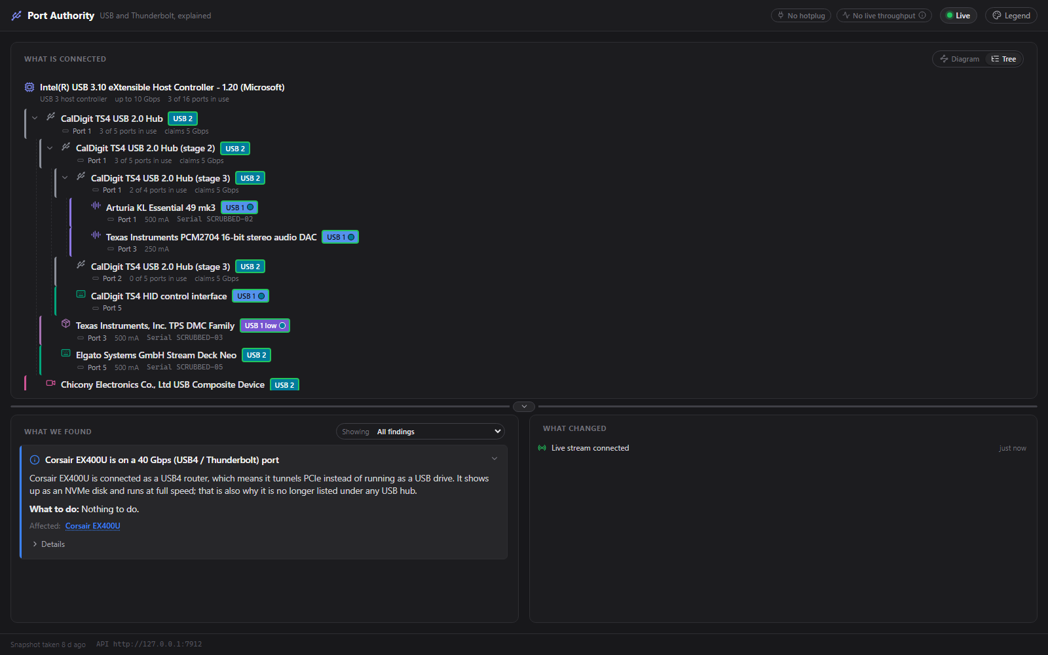Click the audio icon for PCM2704 DAC
Image resolution: width=1048 pixels, height=655 pixels.
(x=96, y=235)
